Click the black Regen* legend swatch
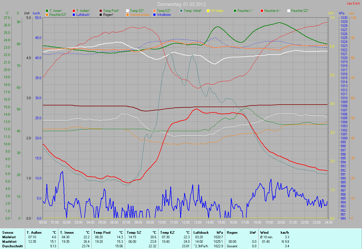The width and height of the screenshot is (362, 249). [x=101, y=15]
